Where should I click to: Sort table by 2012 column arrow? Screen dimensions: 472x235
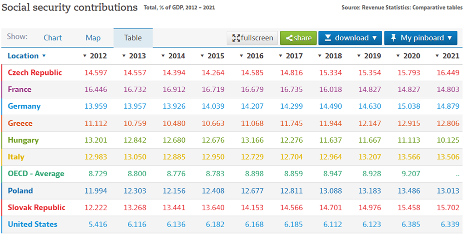[x=84, y=56]
